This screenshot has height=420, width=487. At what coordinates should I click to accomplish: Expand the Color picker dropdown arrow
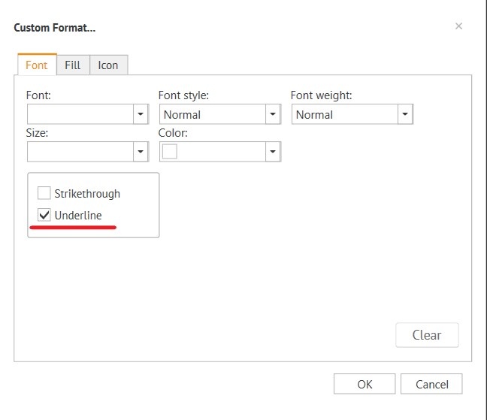click(272, 151)
